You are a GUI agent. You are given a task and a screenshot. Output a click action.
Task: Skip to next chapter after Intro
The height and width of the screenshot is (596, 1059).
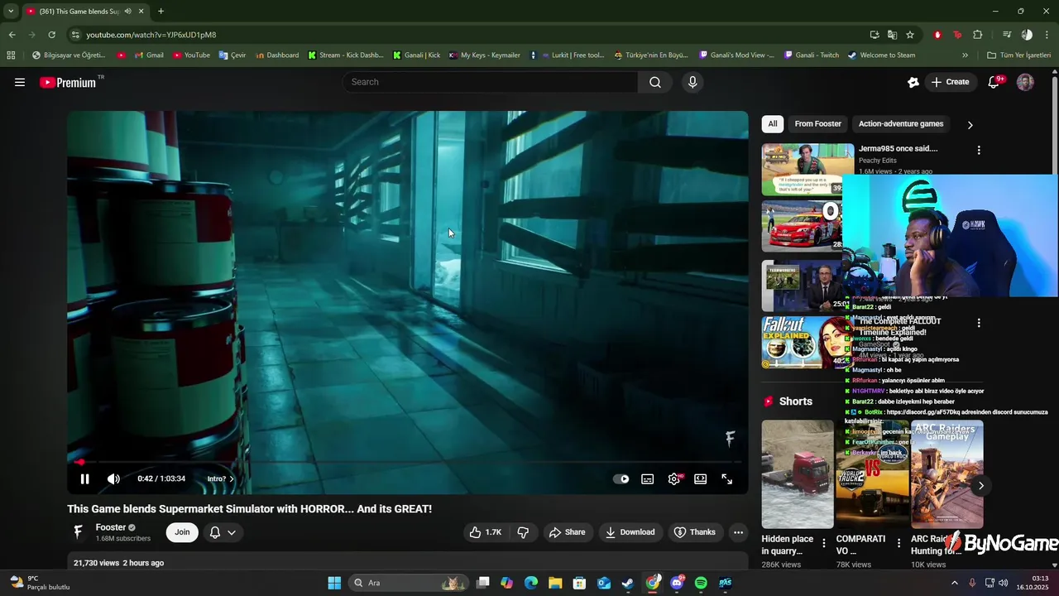point(220,478)
